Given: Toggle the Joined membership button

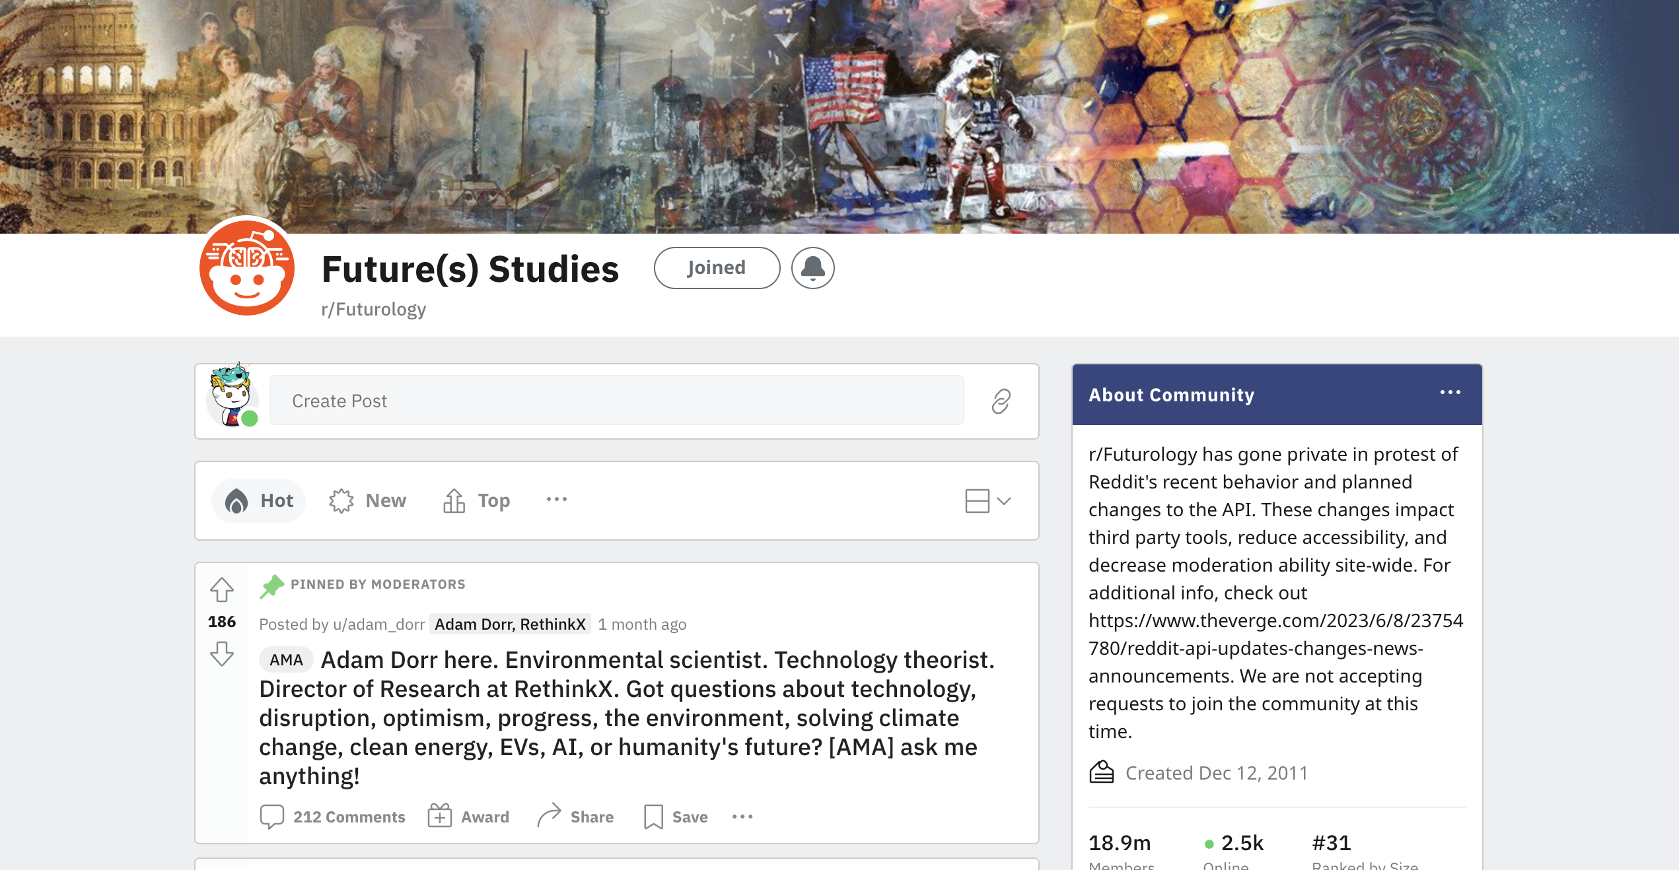Looking at the screenshot, I should coord(717,268).
